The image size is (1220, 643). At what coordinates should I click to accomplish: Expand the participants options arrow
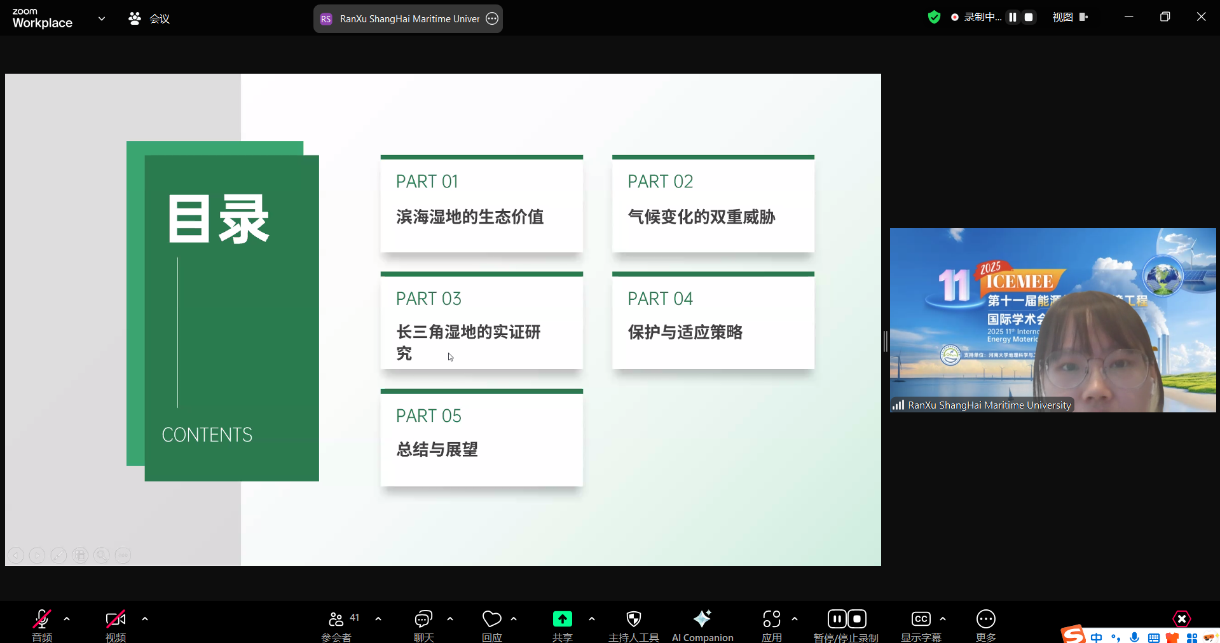(x=378, y=619)
